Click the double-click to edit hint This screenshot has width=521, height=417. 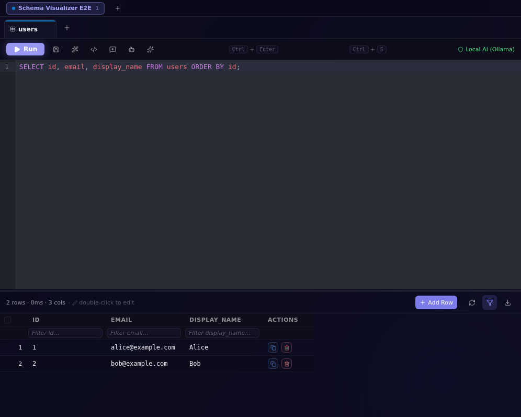point(104,303)
